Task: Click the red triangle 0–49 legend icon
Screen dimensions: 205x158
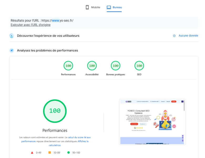Action: click(32, 152)
